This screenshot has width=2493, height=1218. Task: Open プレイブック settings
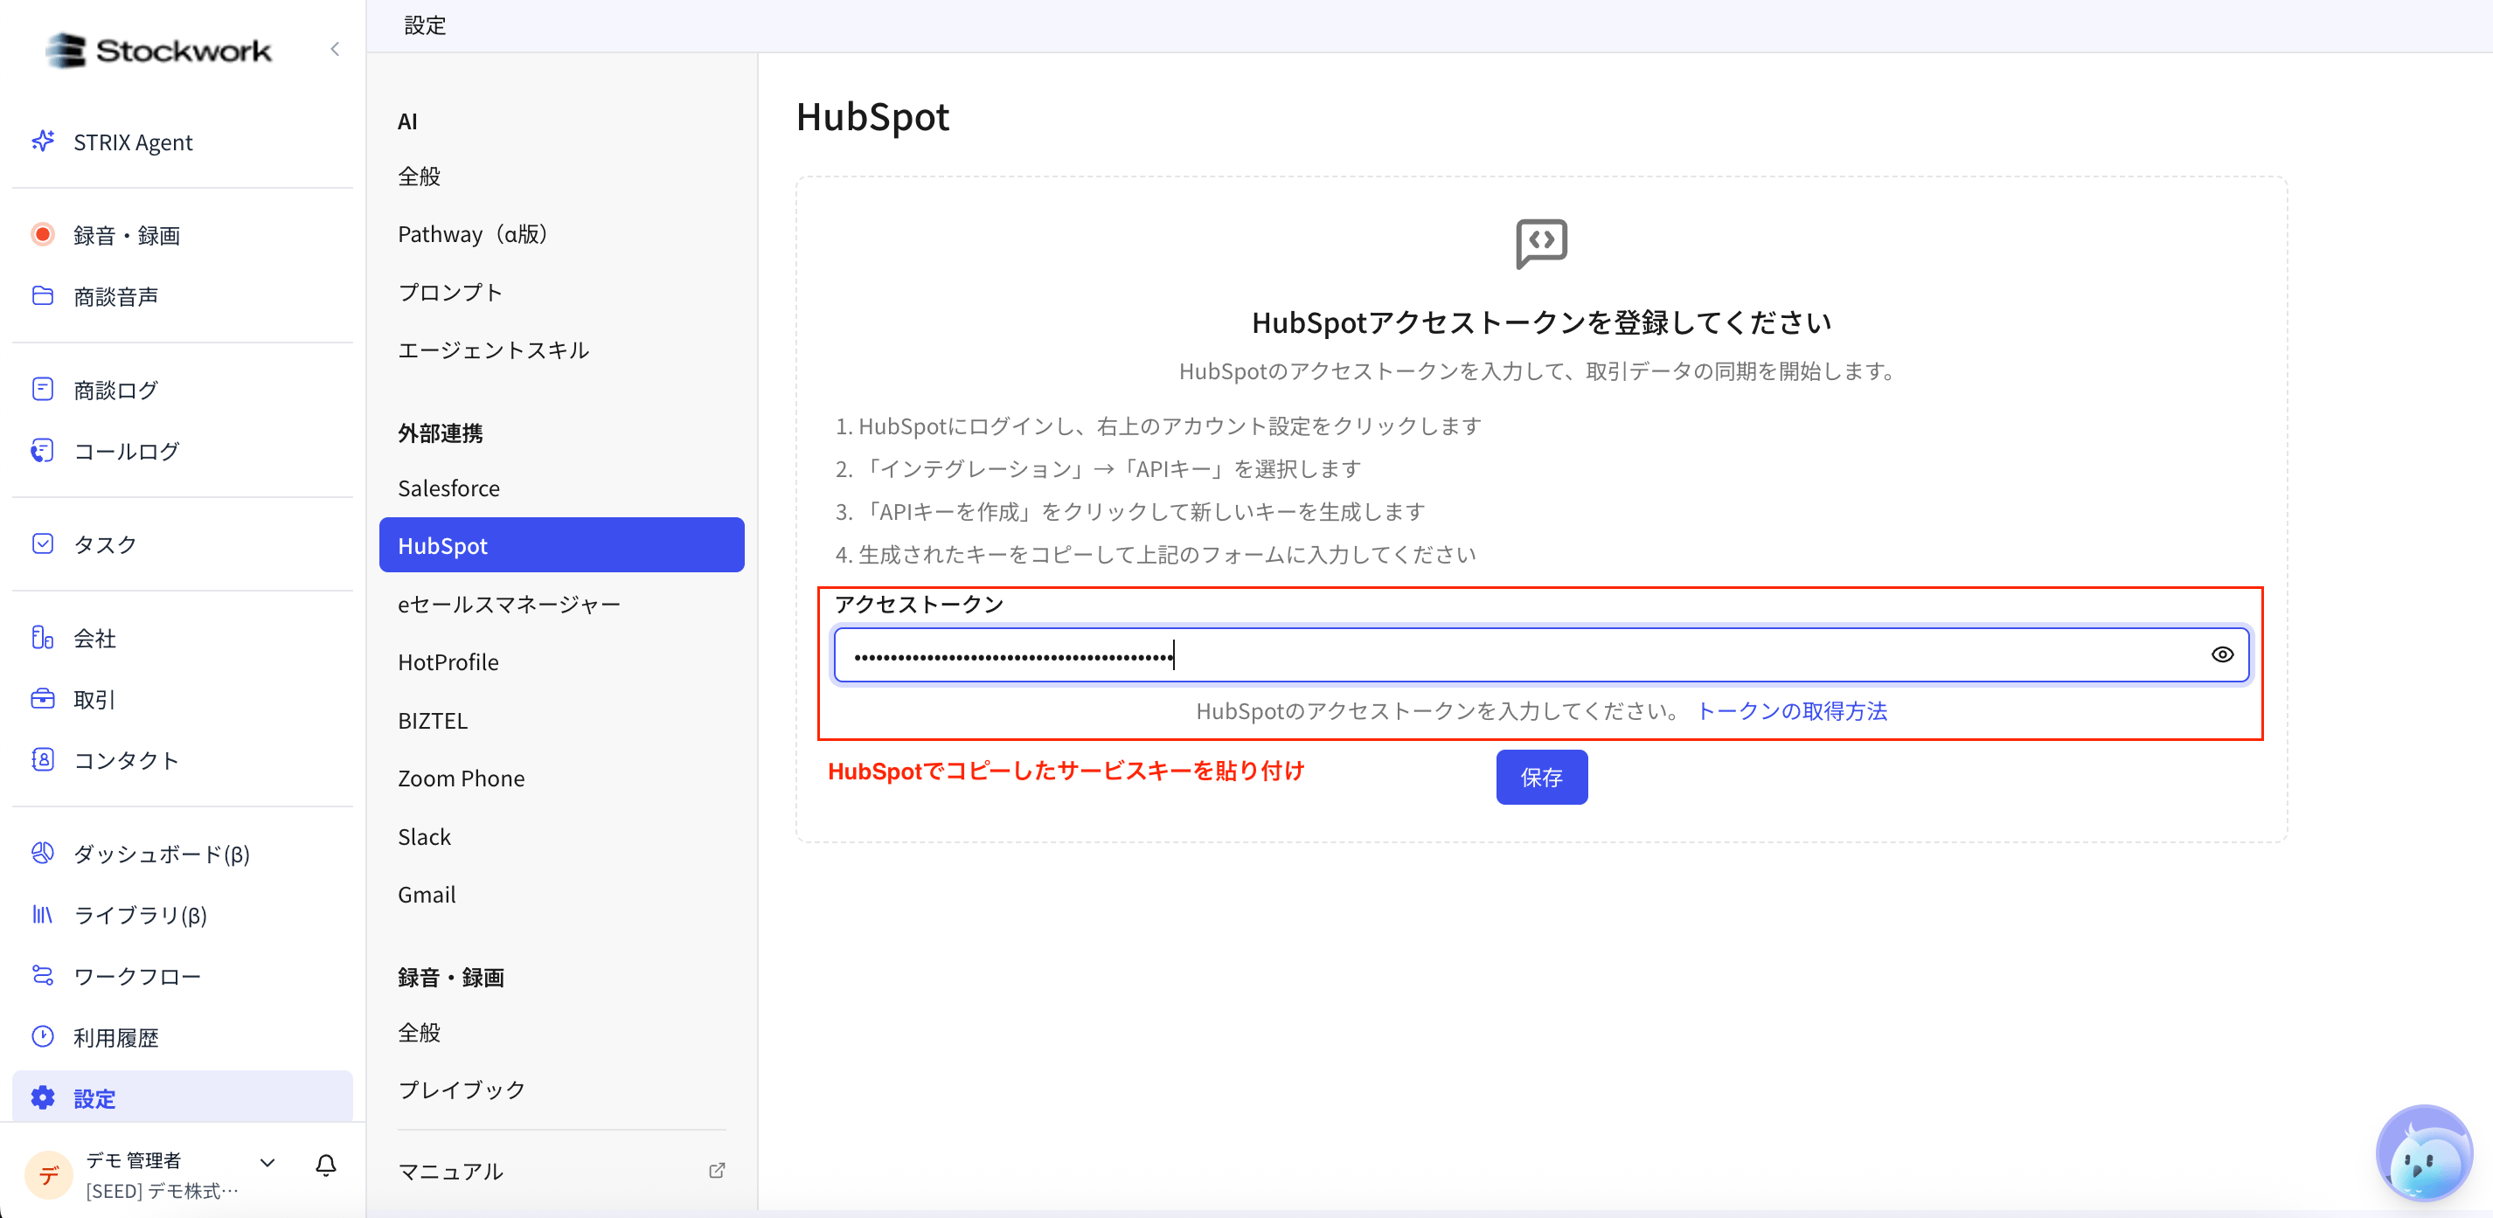(462, 1090)
